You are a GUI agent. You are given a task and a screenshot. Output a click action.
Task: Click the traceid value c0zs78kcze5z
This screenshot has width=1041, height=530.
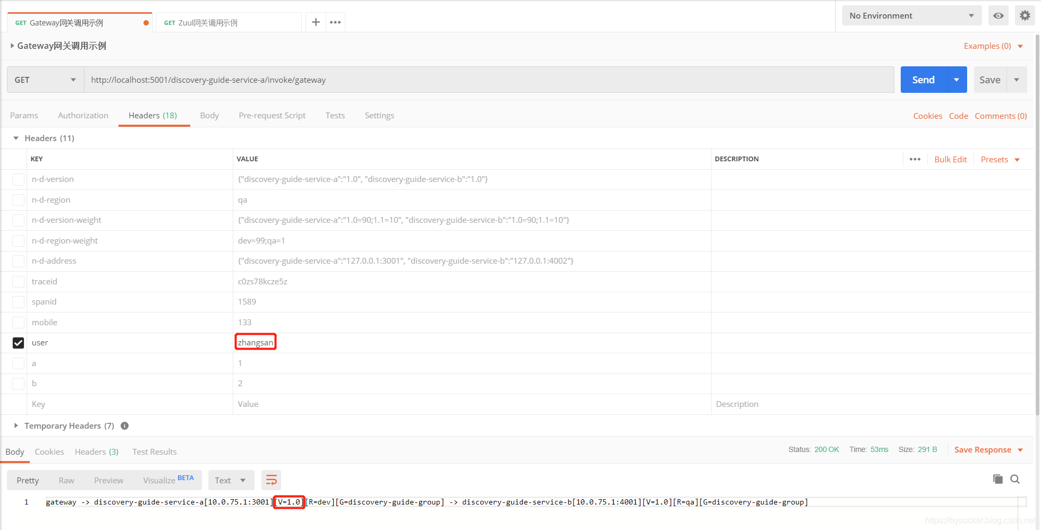263,282
